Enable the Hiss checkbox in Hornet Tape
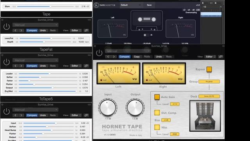 coord(157,127)
